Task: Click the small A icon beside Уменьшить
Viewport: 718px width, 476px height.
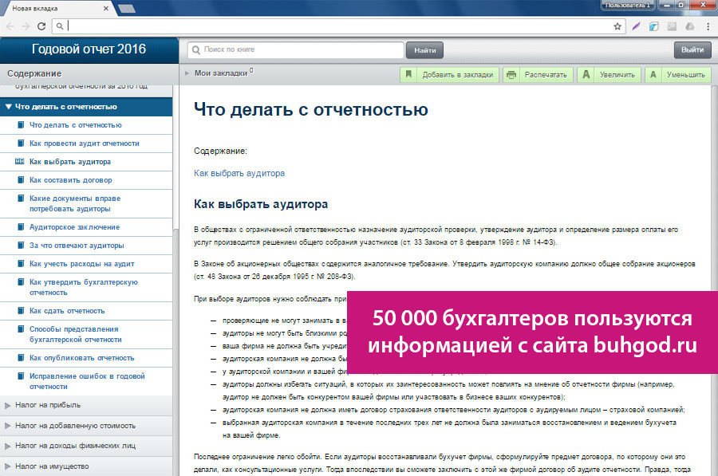Action: click(x=653, y=74)
